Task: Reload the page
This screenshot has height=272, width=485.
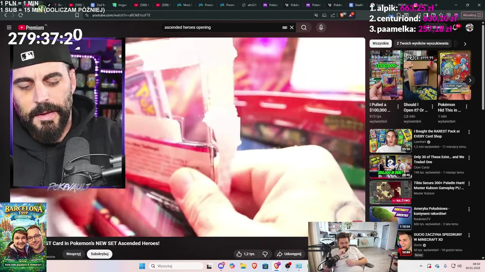Action: tap(20, 15)
